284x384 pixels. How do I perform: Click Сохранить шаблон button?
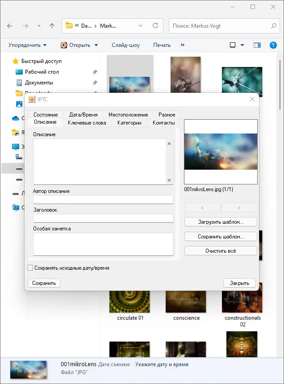coord(221,237)
